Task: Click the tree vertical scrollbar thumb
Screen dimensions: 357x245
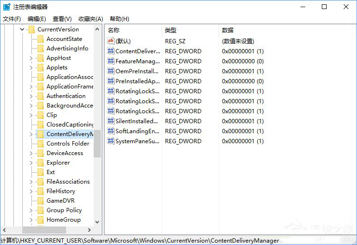Action: point(97,144)
